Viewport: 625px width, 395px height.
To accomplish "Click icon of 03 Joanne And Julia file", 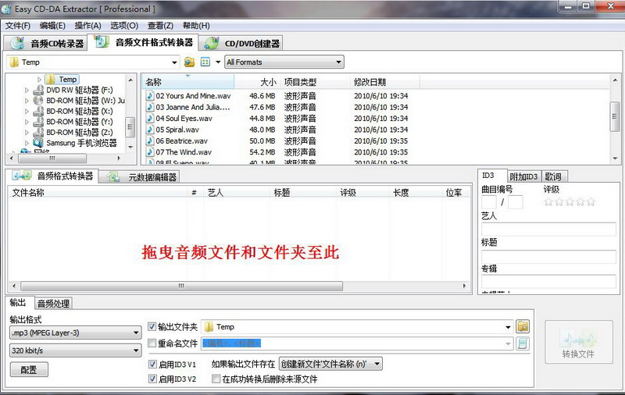I will tap(150, 107).
